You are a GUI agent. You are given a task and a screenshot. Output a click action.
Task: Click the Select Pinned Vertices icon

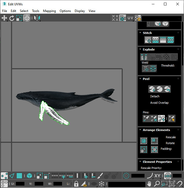point(172,118)
